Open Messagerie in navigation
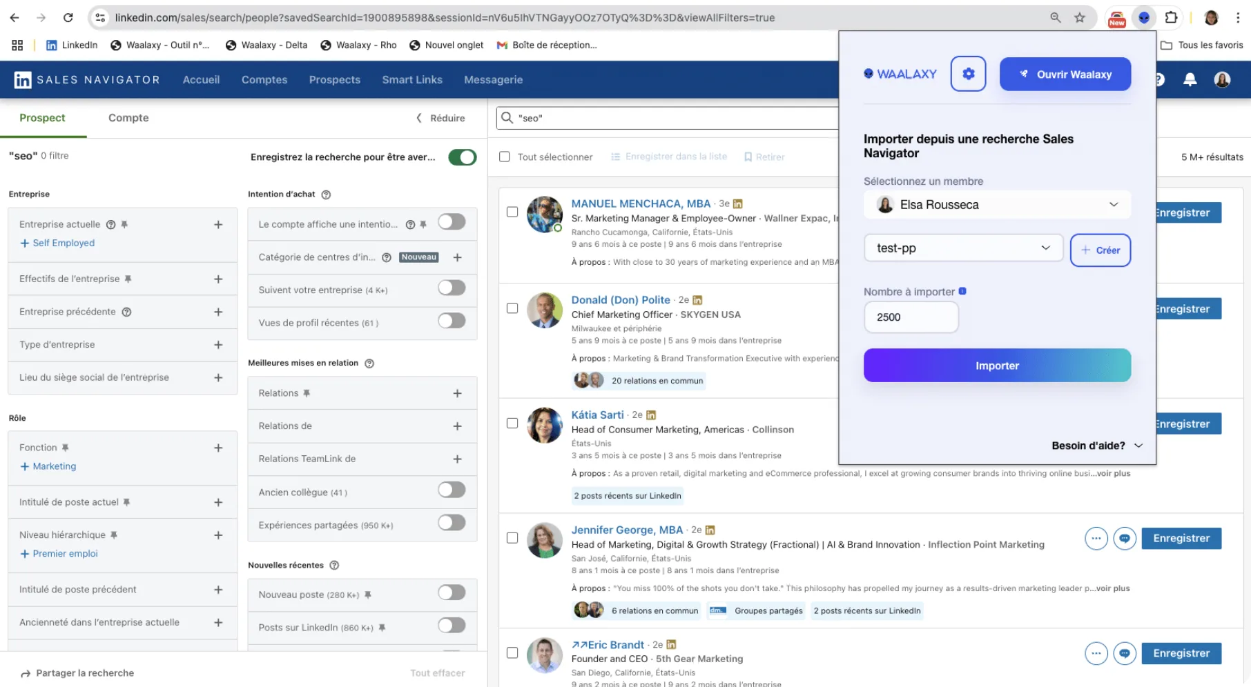Image resolution: width=1251 pixels, height=687 pixels. coord(493,80)
